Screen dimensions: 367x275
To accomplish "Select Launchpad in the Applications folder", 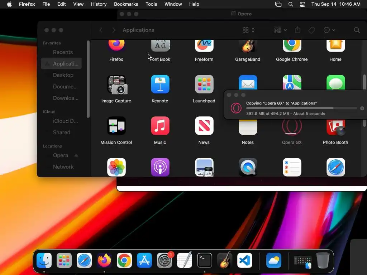I will point(204,84).
